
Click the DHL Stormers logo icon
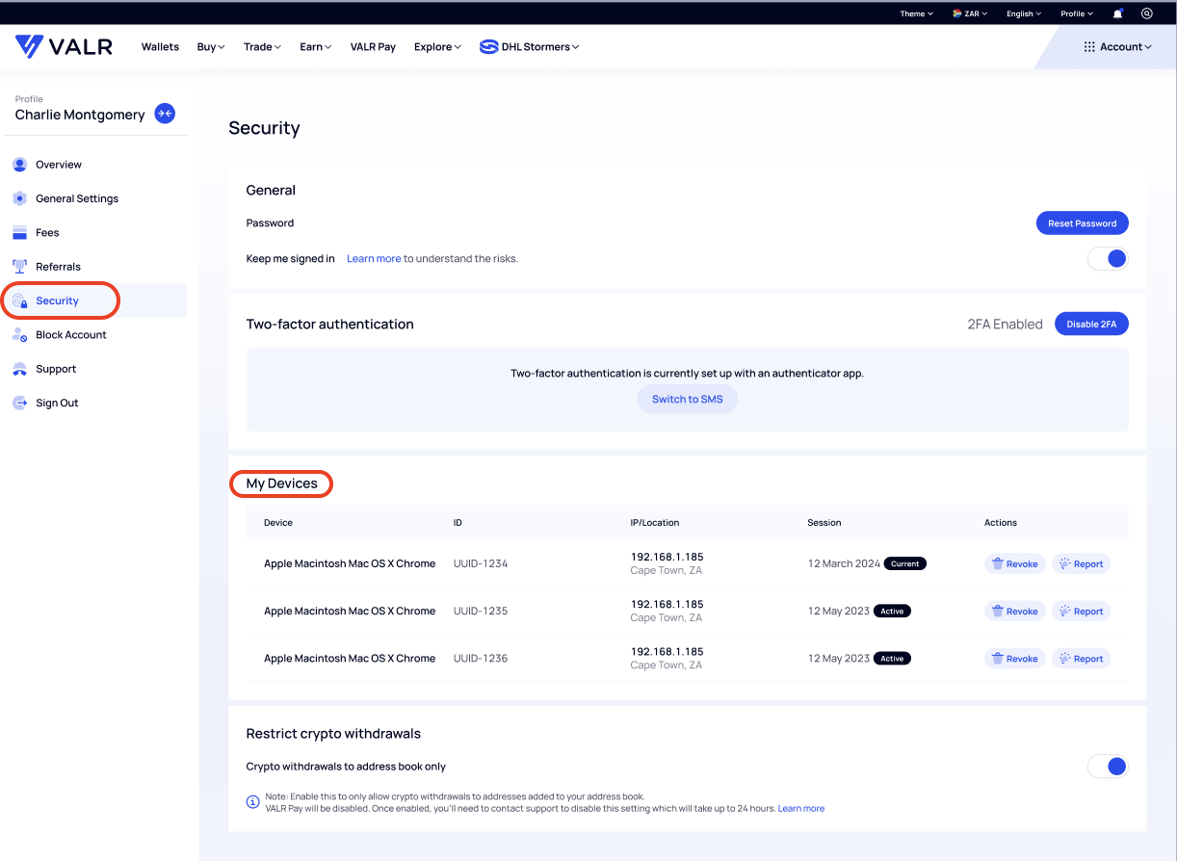click(488, 46)
